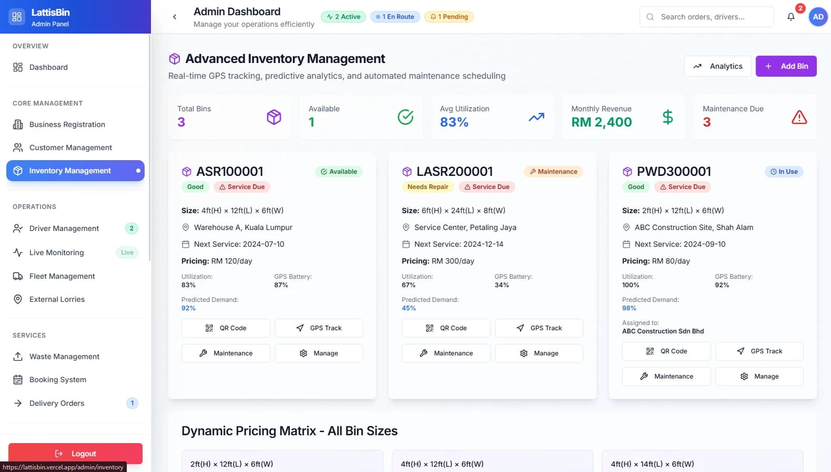Click the Available checkmark circle icon
Viewport: 831px width, 472px height.
[x=405, y=117]
